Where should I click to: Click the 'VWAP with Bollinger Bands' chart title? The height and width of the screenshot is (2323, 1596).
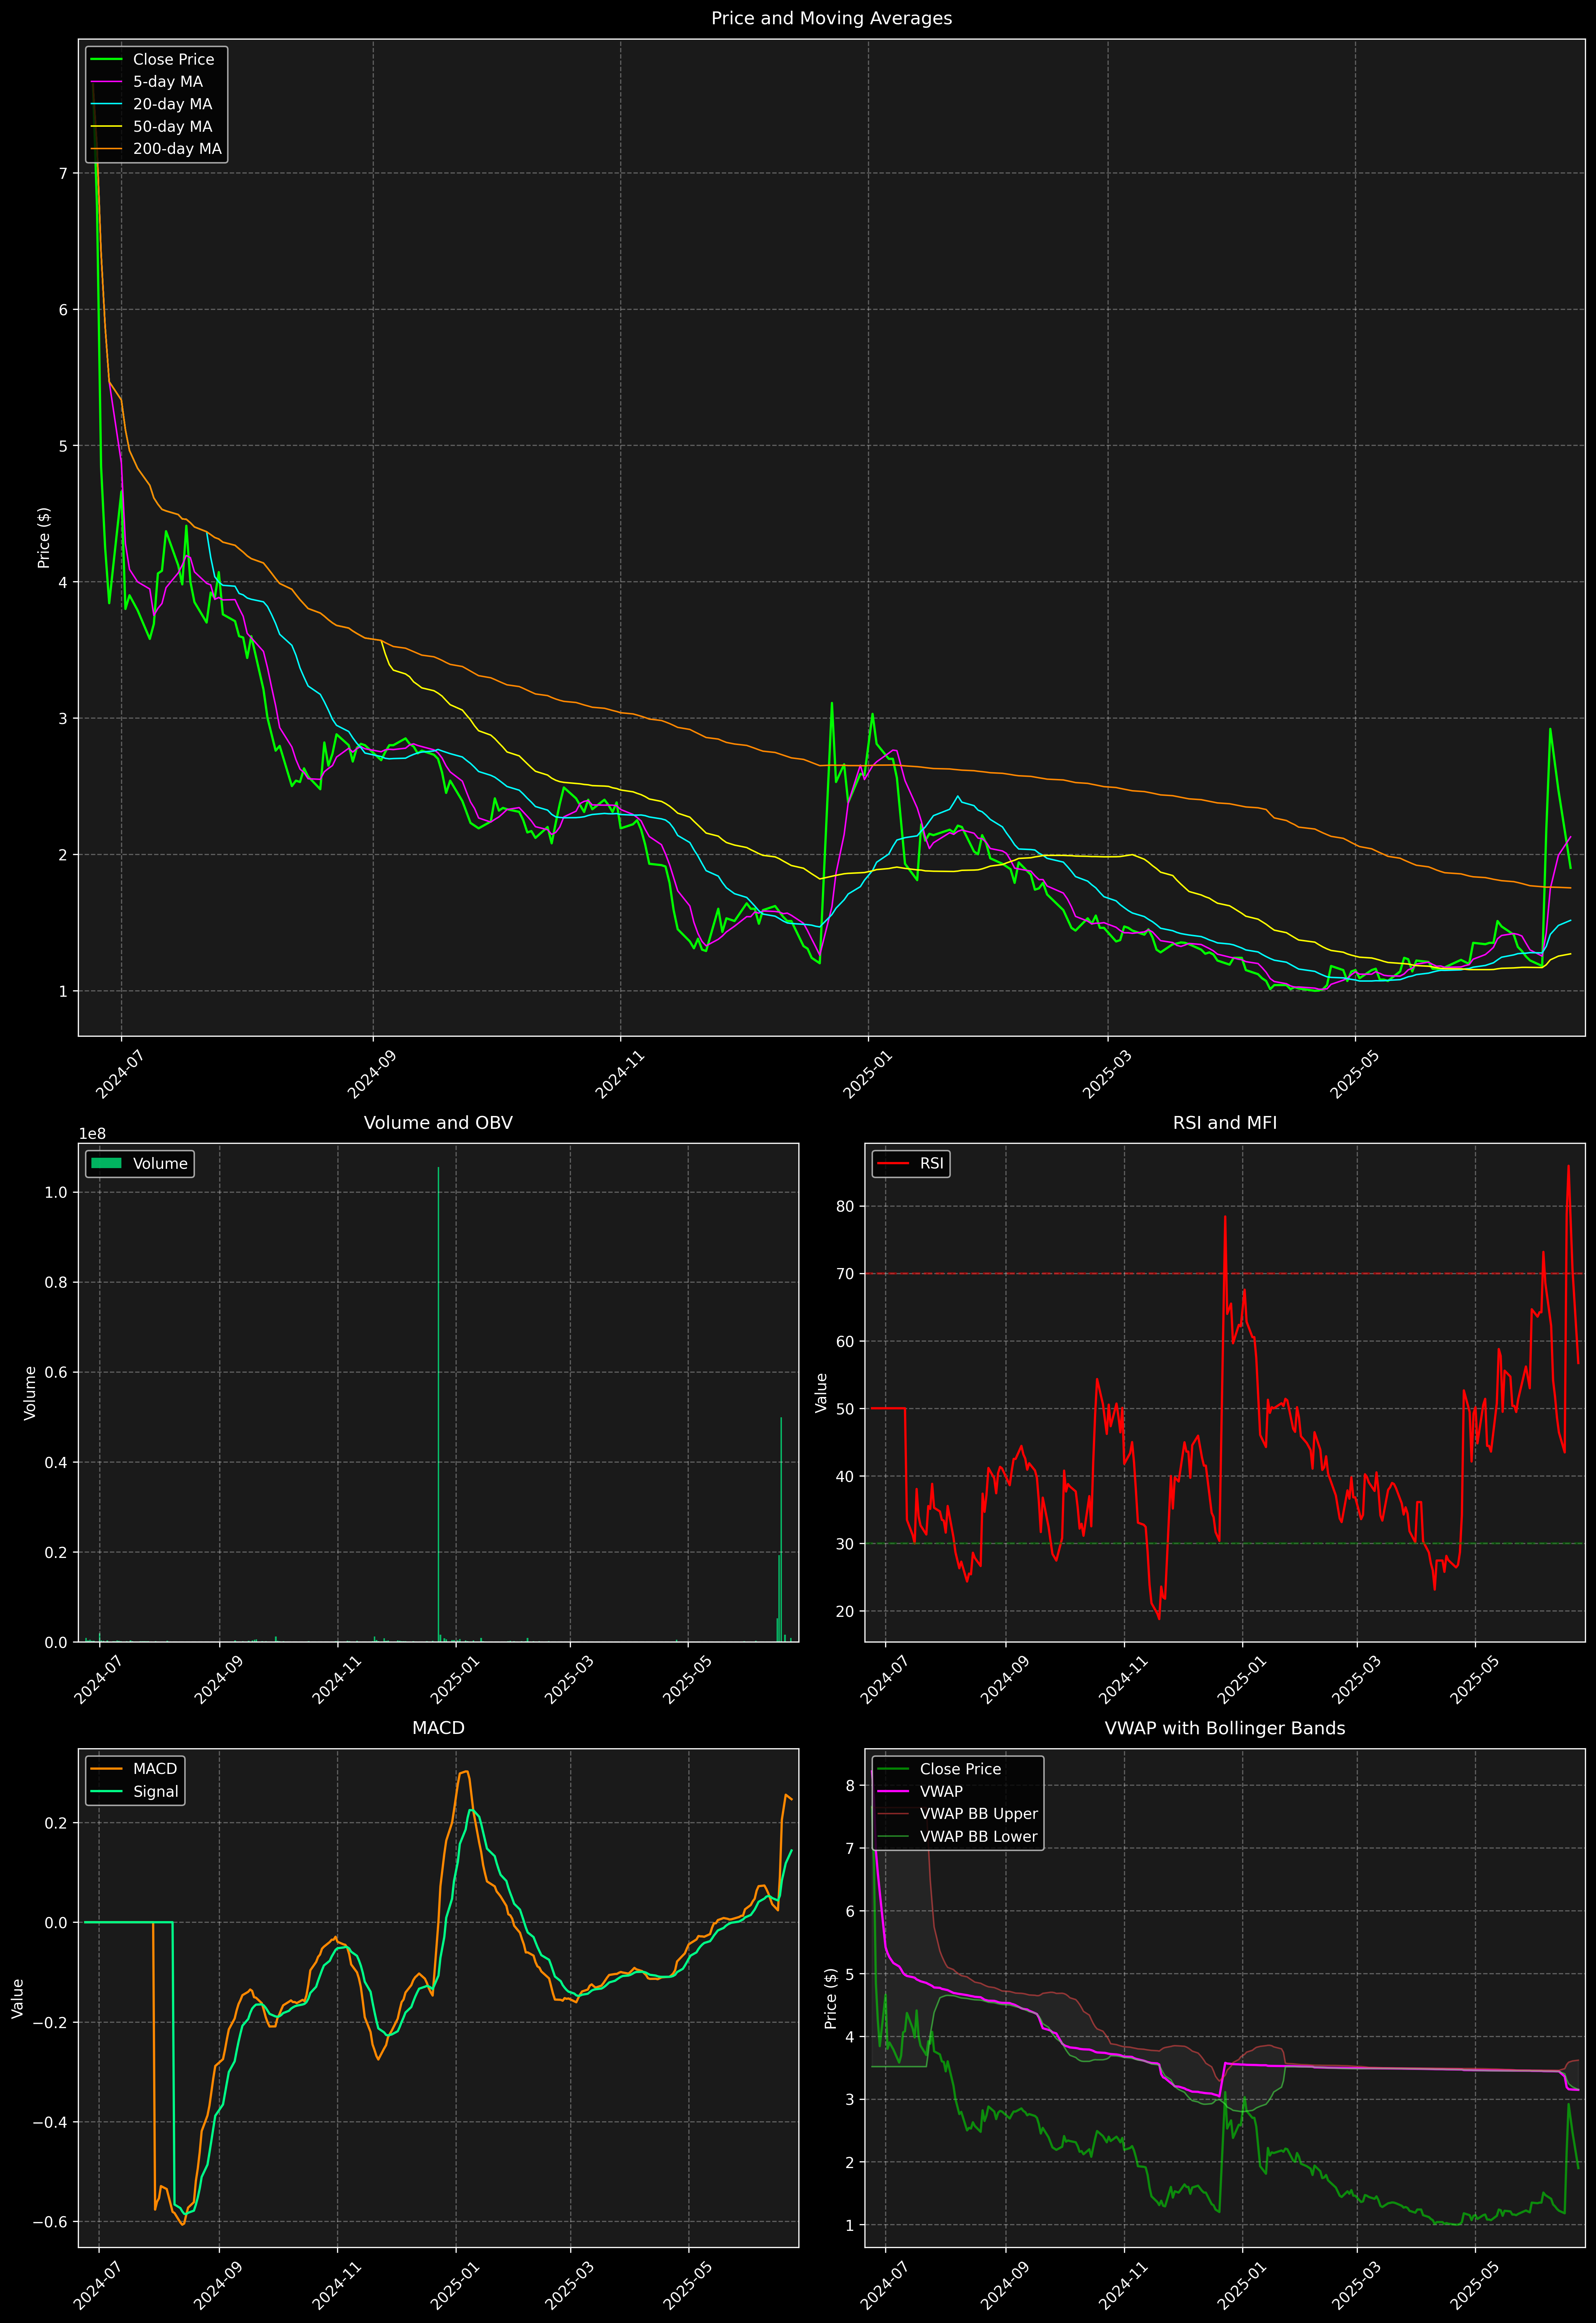1225,1728
